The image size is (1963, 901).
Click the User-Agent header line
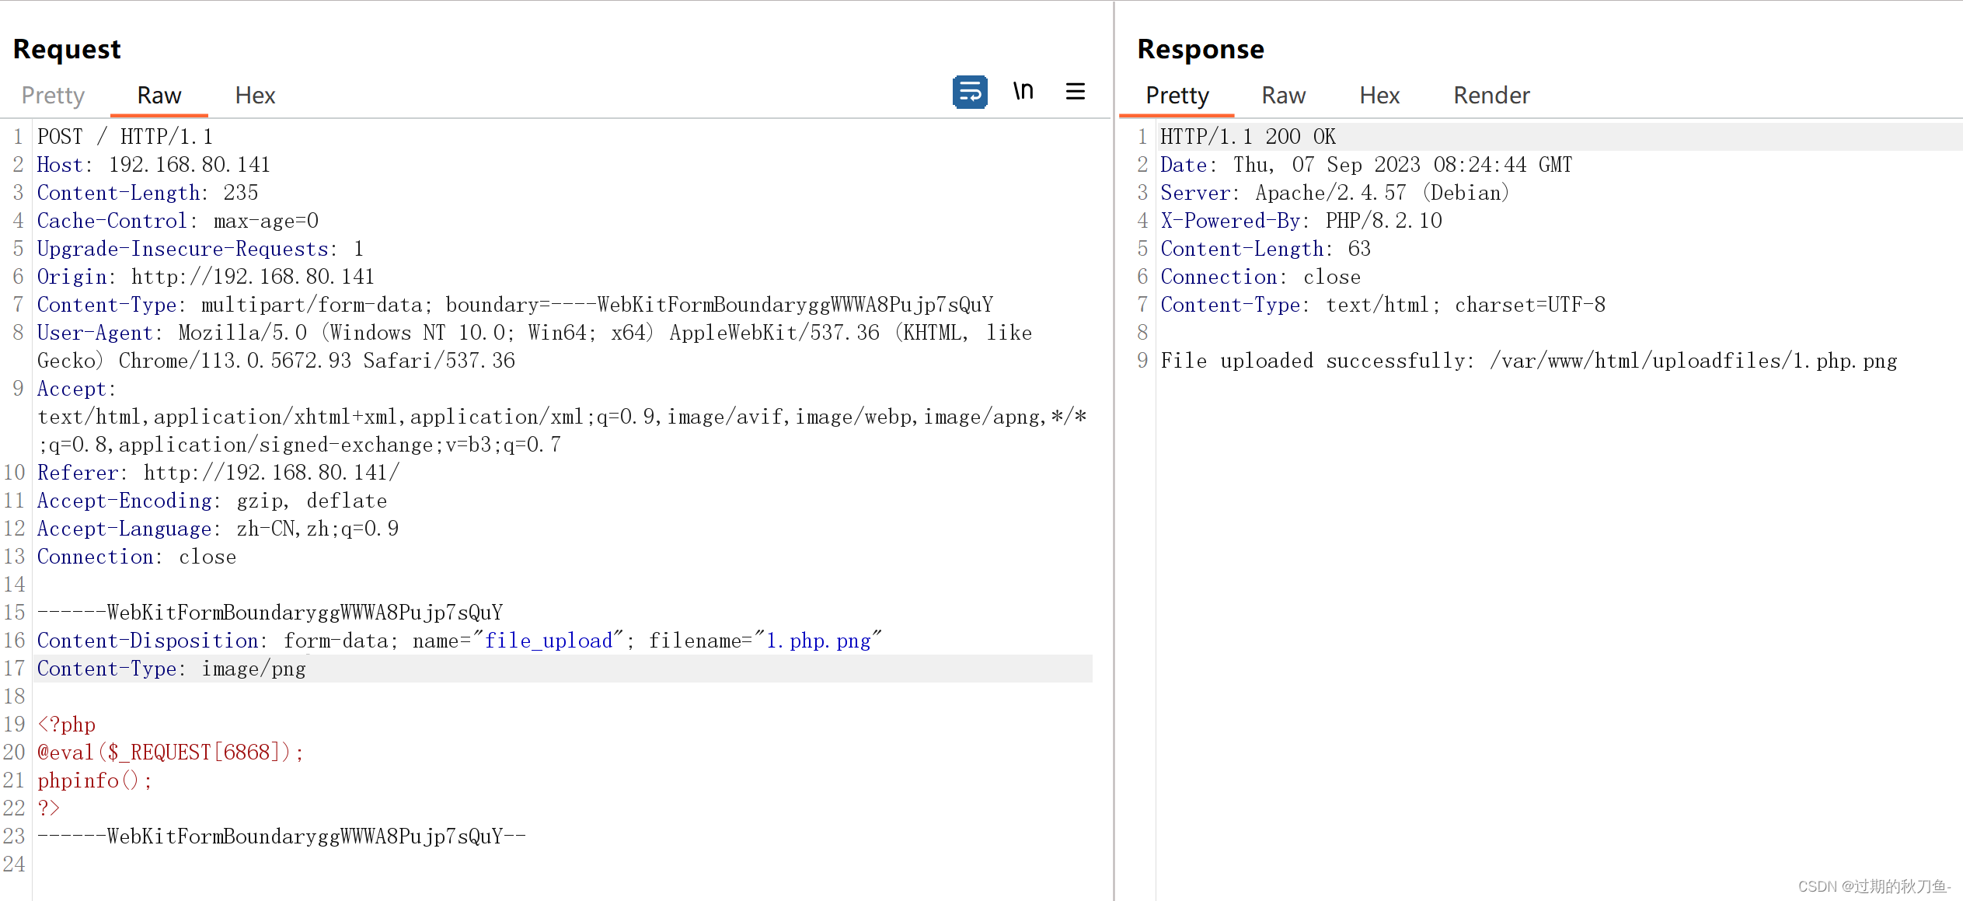tap(535, 333)
